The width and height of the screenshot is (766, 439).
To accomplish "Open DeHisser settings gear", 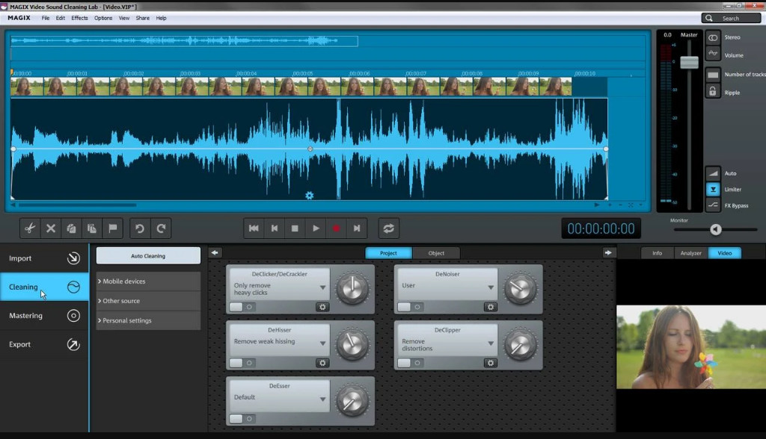I will [x=322, y=363].
